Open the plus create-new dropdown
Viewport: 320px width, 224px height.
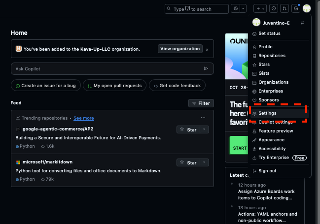tap(260, 9)
